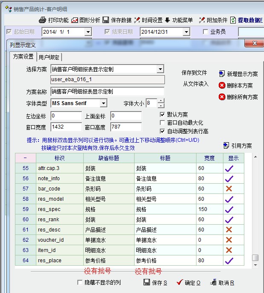Toggle display mark for bar_code row
The image size is (264, 293).
click(228, 189)
